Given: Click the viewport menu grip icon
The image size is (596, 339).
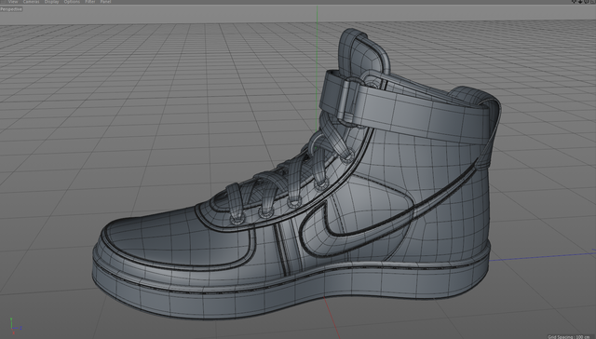Looking at the screenshot, I should tap(3, 2).
